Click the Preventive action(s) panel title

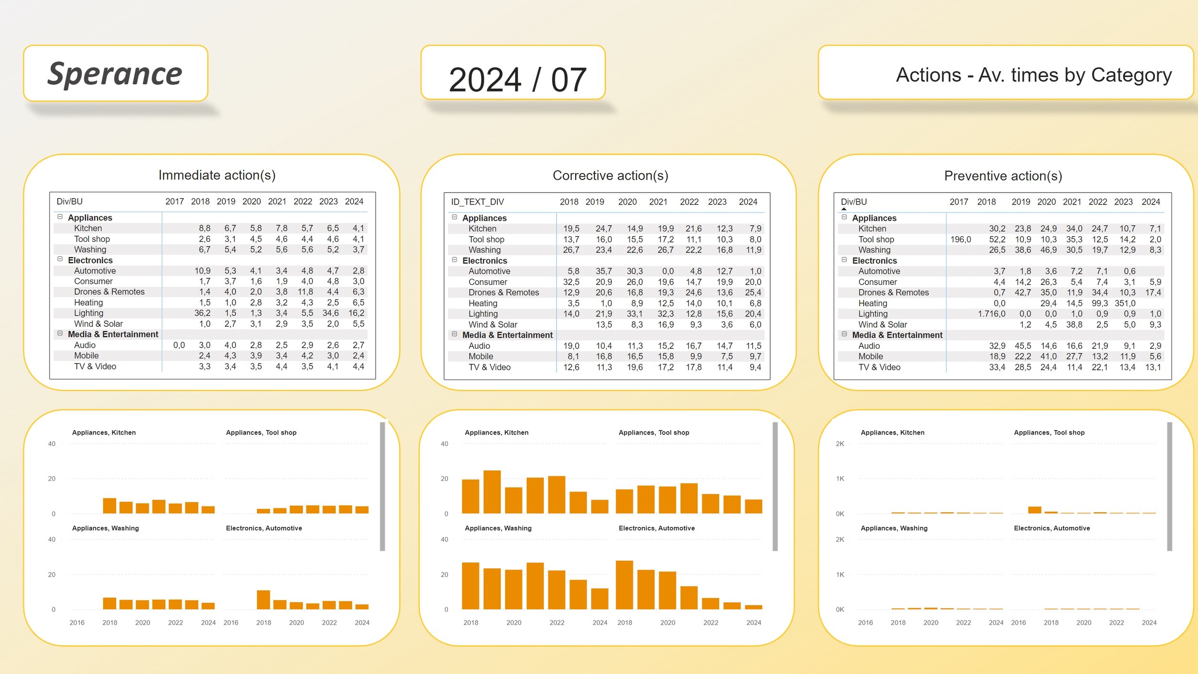(x=1003, y=176)
